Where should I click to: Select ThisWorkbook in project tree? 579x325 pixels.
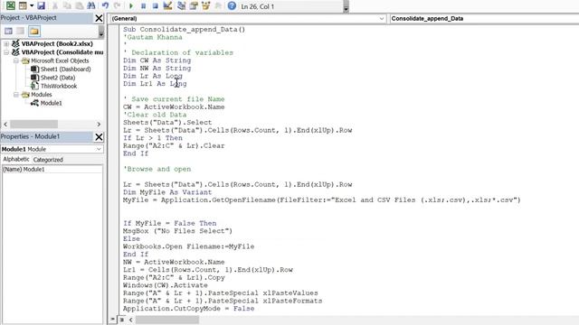point(59,87)
